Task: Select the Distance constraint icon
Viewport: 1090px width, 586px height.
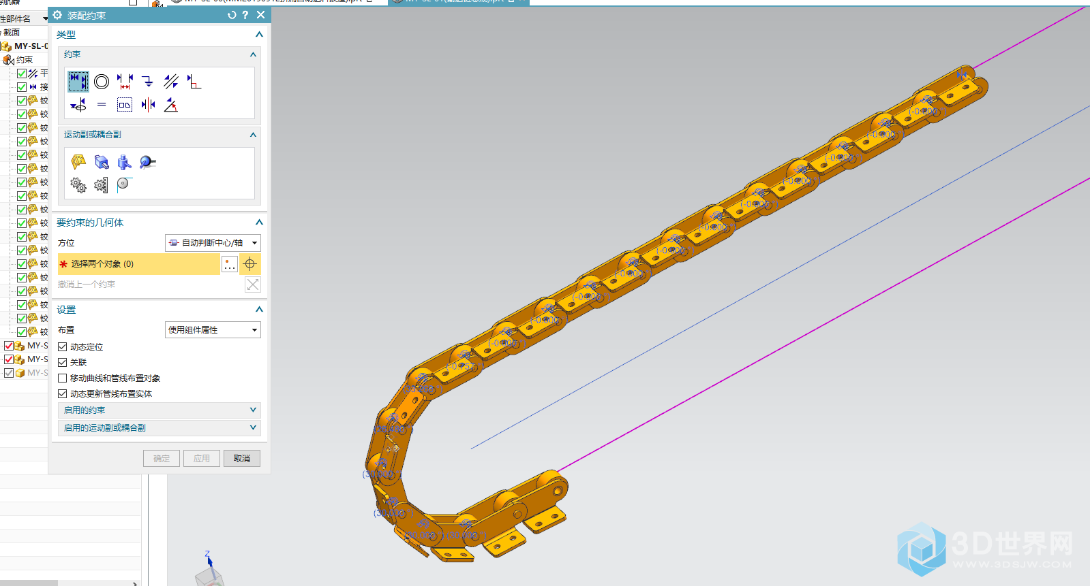Action: [125, 82]
